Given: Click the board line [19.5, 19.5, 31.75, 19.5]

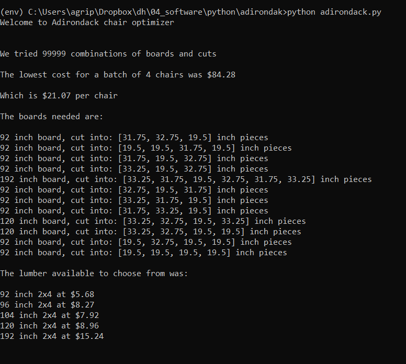Looking at the screenshot, I should coord(145,148).
